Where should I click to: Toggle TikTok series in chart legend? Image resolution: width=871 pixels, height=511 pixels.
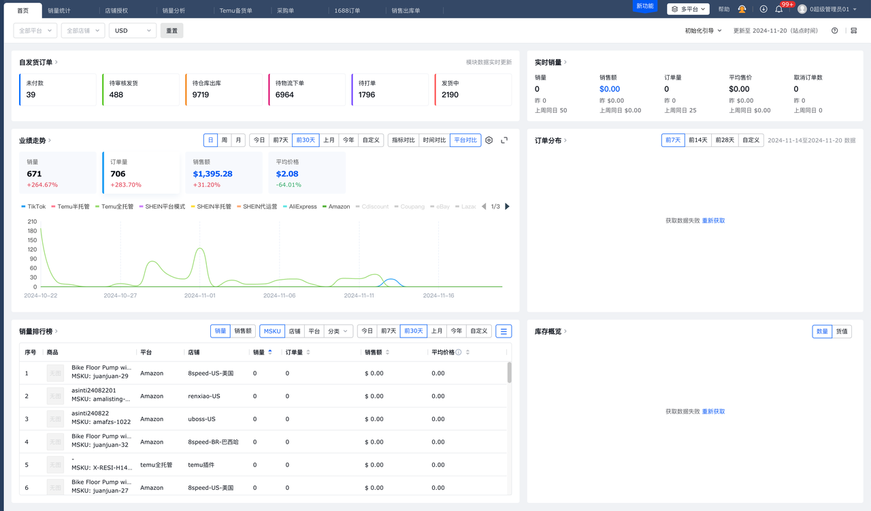33,207
